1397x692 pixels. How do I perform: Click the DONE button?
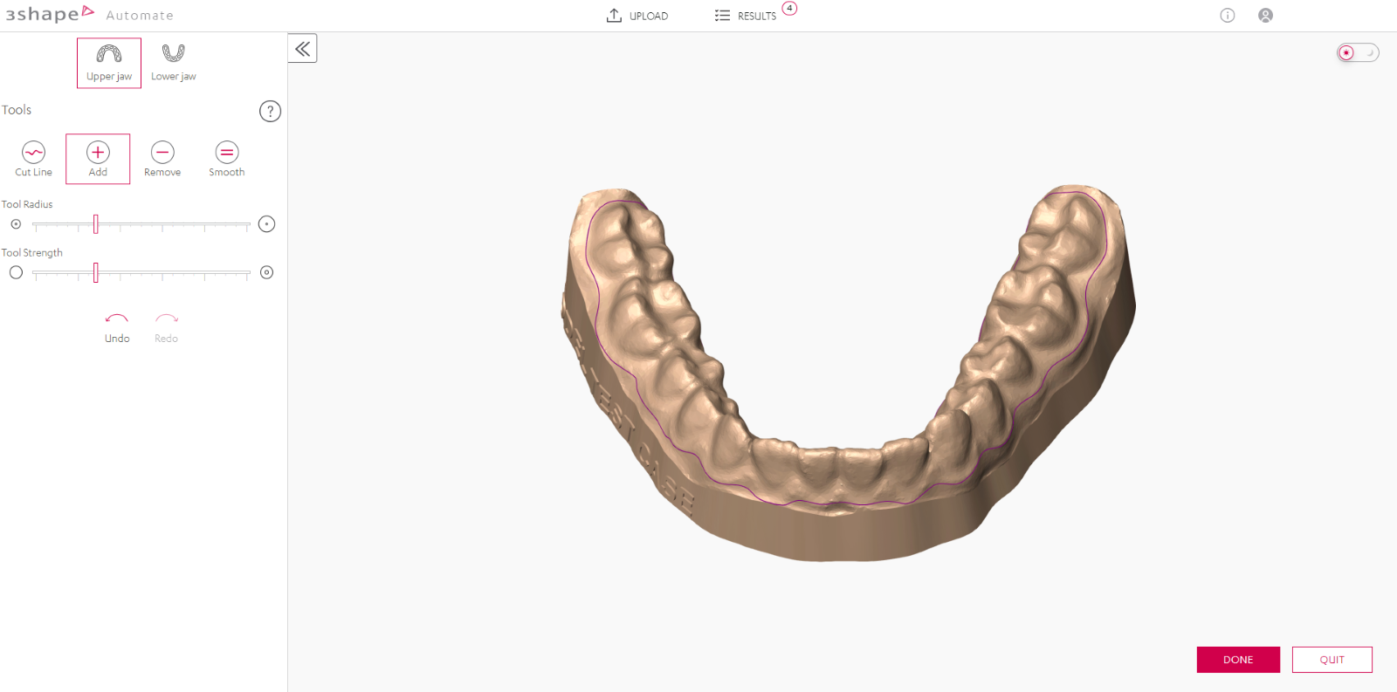(x=1238, y=660)
